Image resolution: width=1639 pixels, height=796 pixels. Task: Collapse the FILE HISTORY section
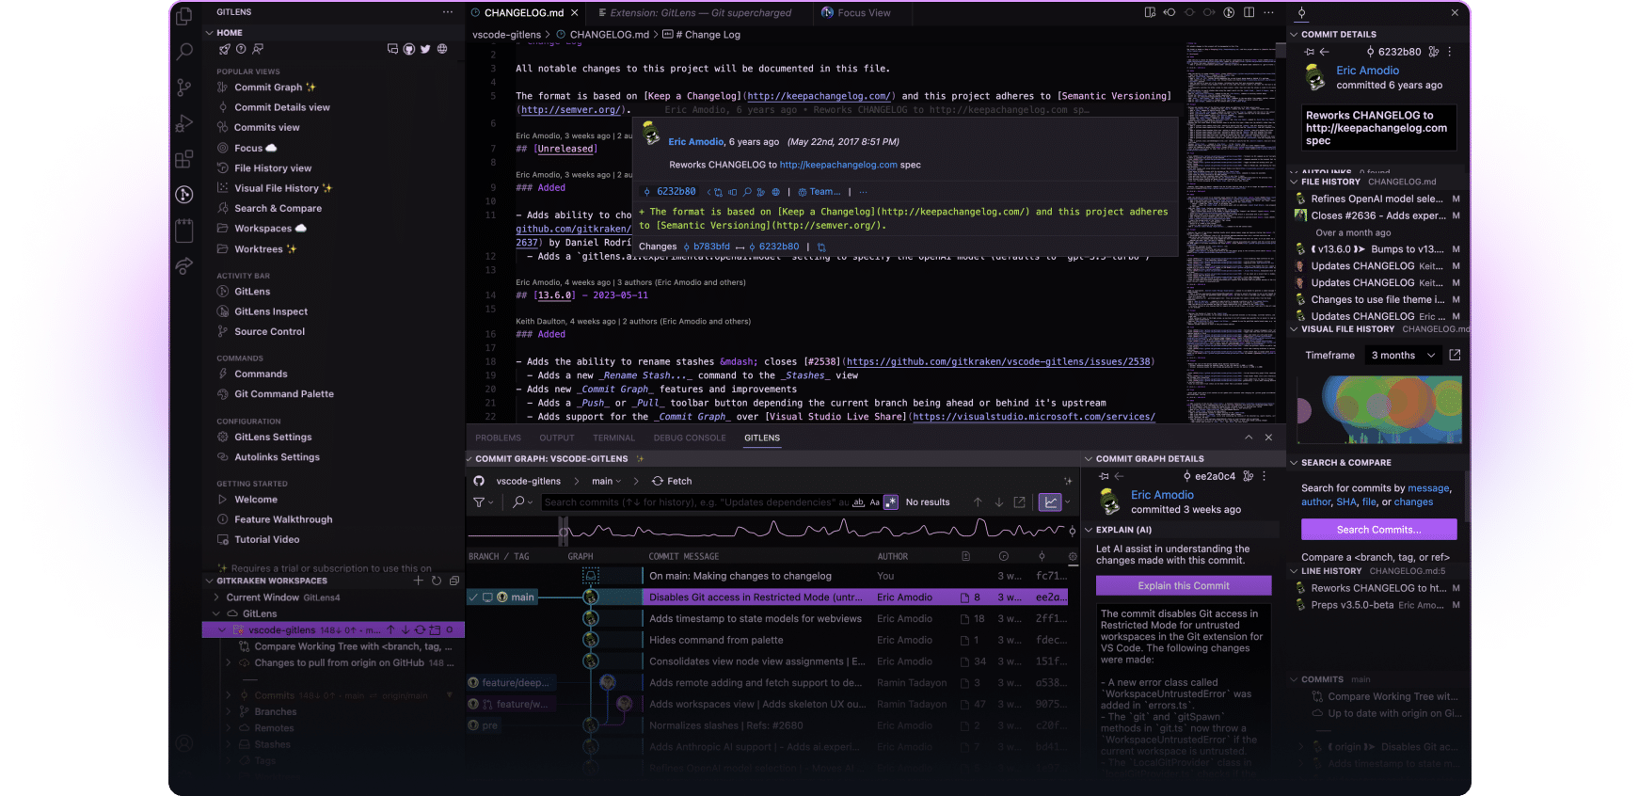click(x=1294, y=182)
